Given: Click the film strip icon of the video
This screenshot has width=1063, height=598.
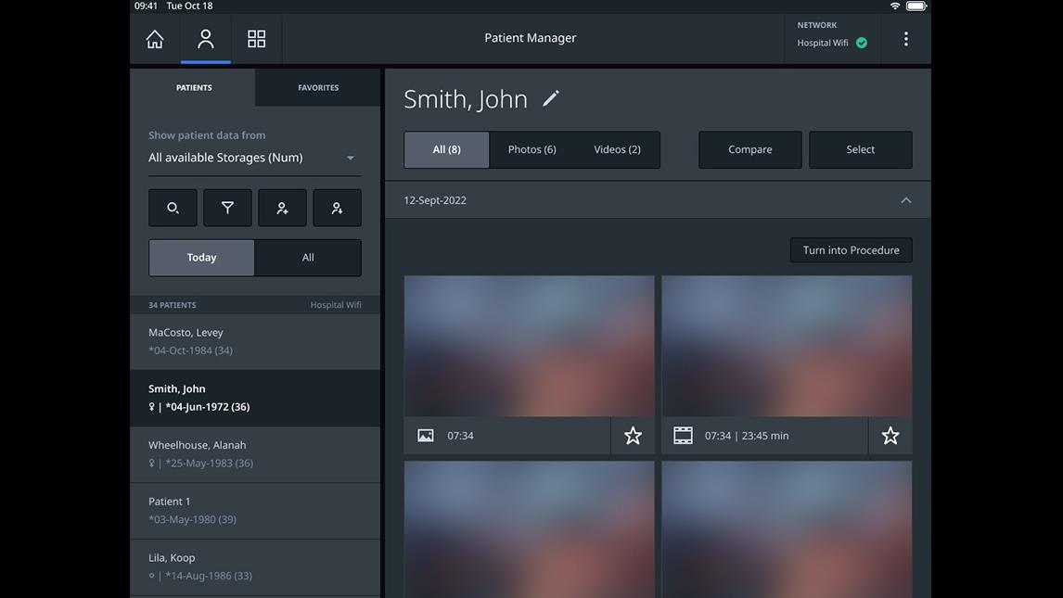Looking at the screenshot, I should pyautogui.click(x=683, y=436).
